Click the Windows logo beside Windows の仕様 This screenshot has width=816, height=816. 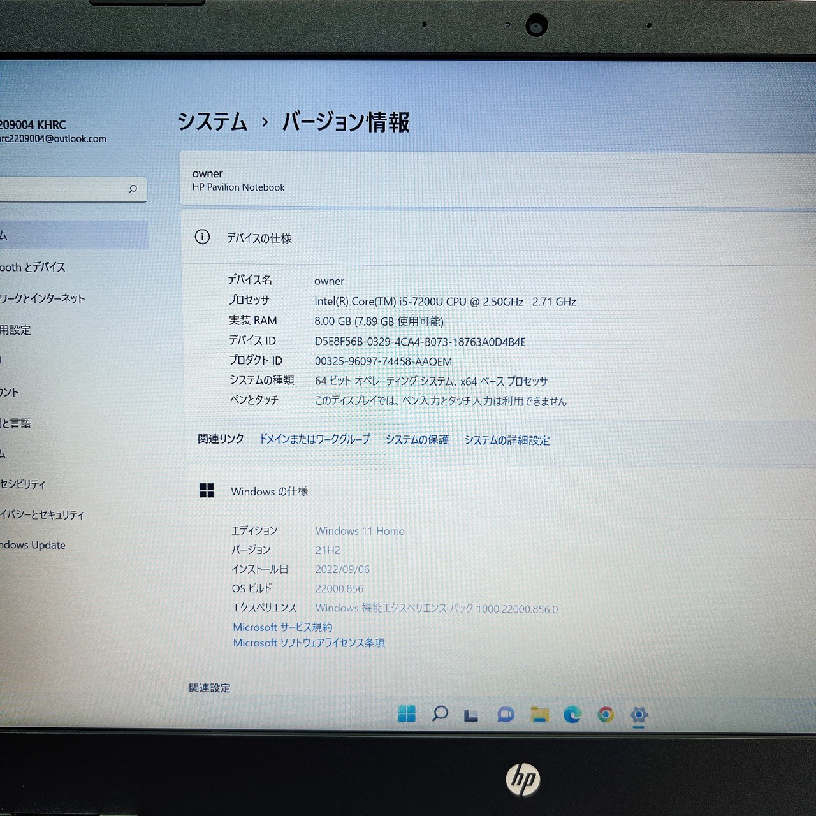coord(207,490)
